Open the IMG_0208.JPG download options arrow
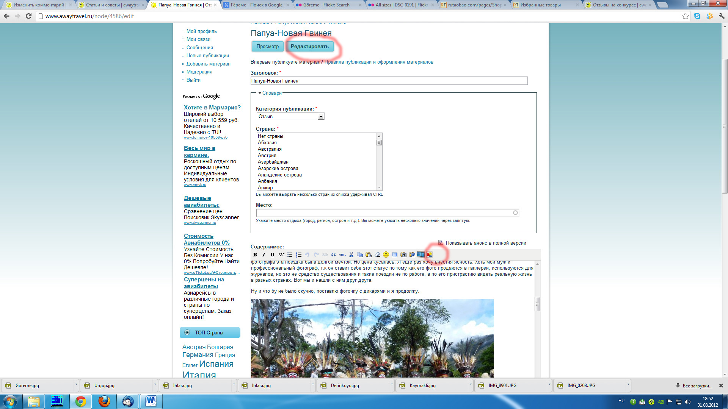728x409 pixels. (x=628, y=385)
